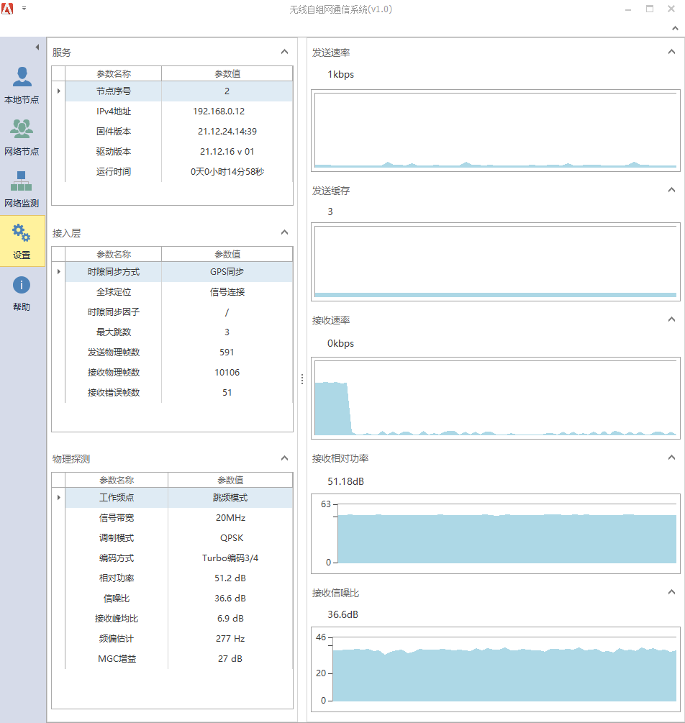Click the Turbo编码3/4 value cell
Screen dimensions: 685x723
pyautogui.click(x=230, y=558)
